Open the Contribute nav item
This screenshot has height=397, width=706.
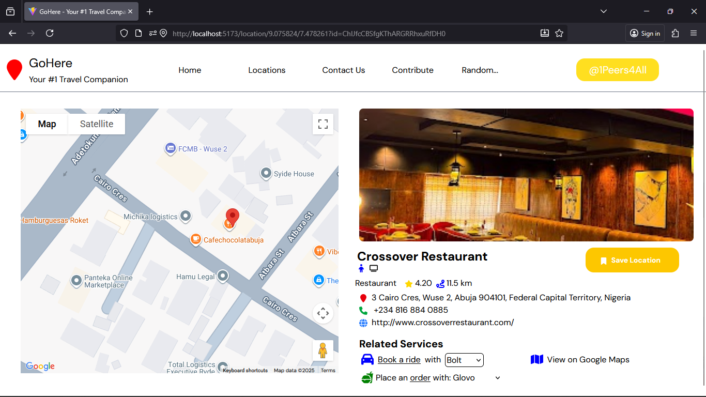point(412,70)
